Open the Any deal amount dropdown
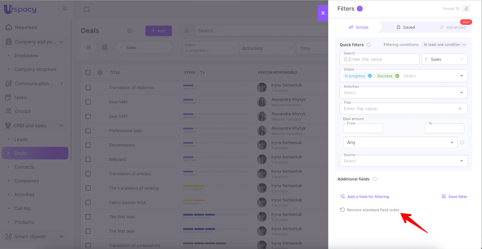482x249 pixels. [x=400, y=143]
